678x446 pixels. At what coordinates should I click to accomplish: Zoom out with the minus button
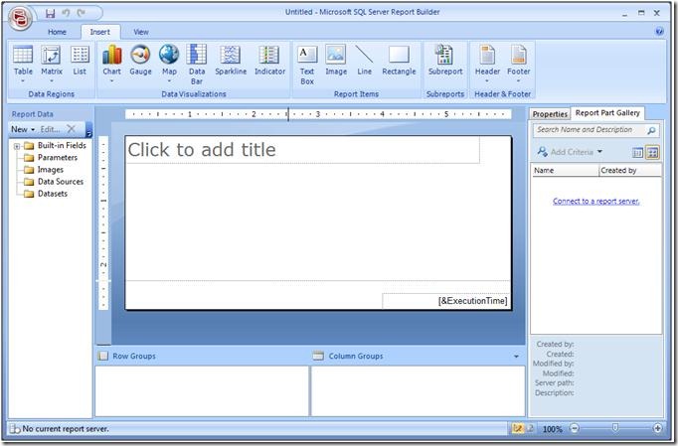coord(575,428)
